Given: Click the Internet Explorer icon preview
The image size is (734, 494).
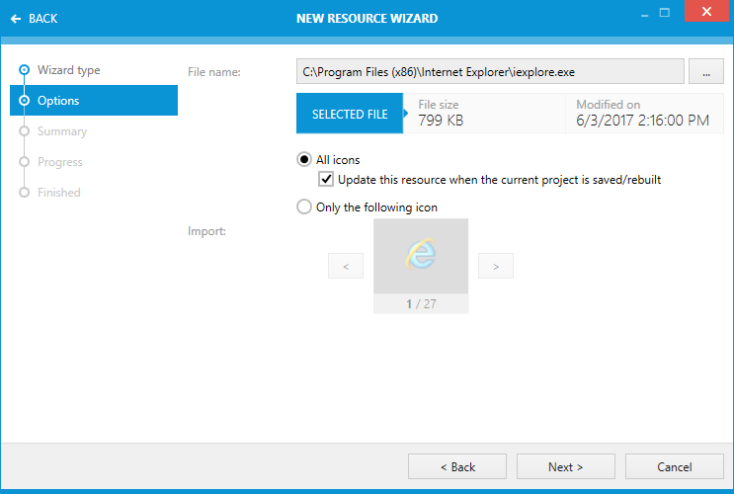Looking at the screenshot, I should point(421,256).
